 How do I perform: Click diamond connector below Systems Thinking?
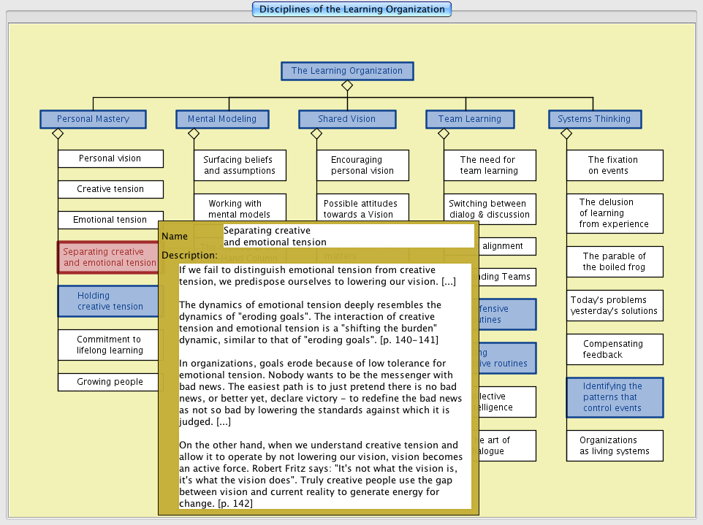click(x=566, y=134)
